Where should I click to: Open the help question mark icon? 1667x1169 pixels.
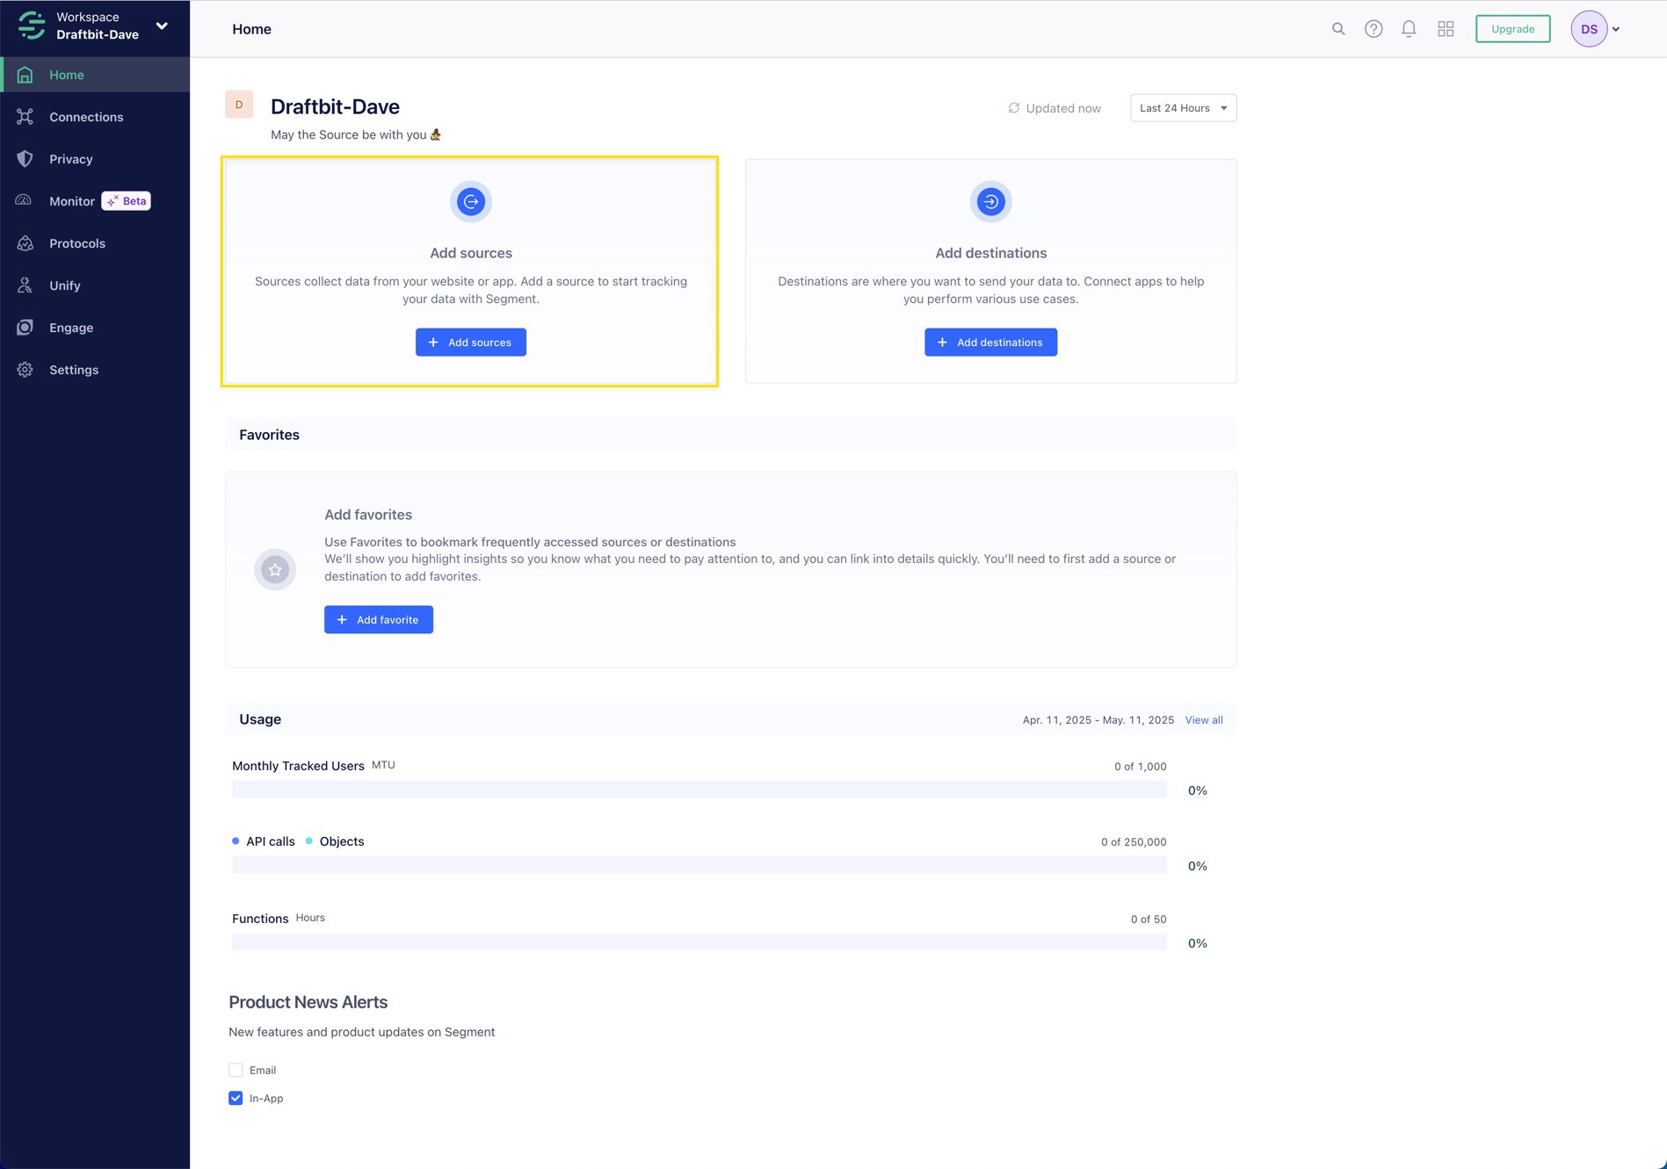(x=1373, y=29)
